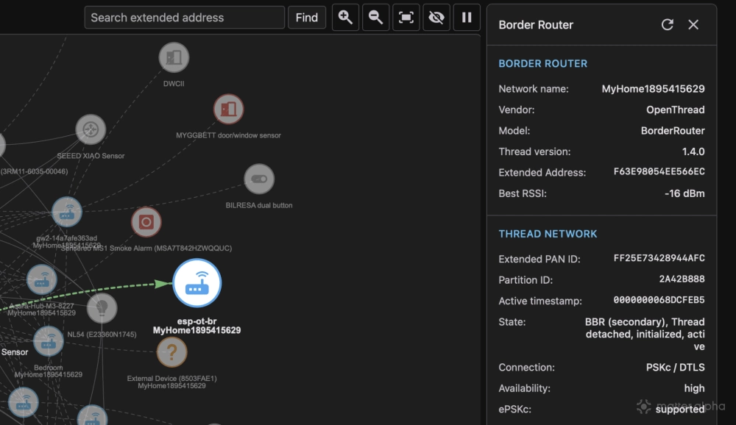Open the MYGGBETT door/window sensor node
The width and height of the screenshot is (736, 425).
coord(228,109)
